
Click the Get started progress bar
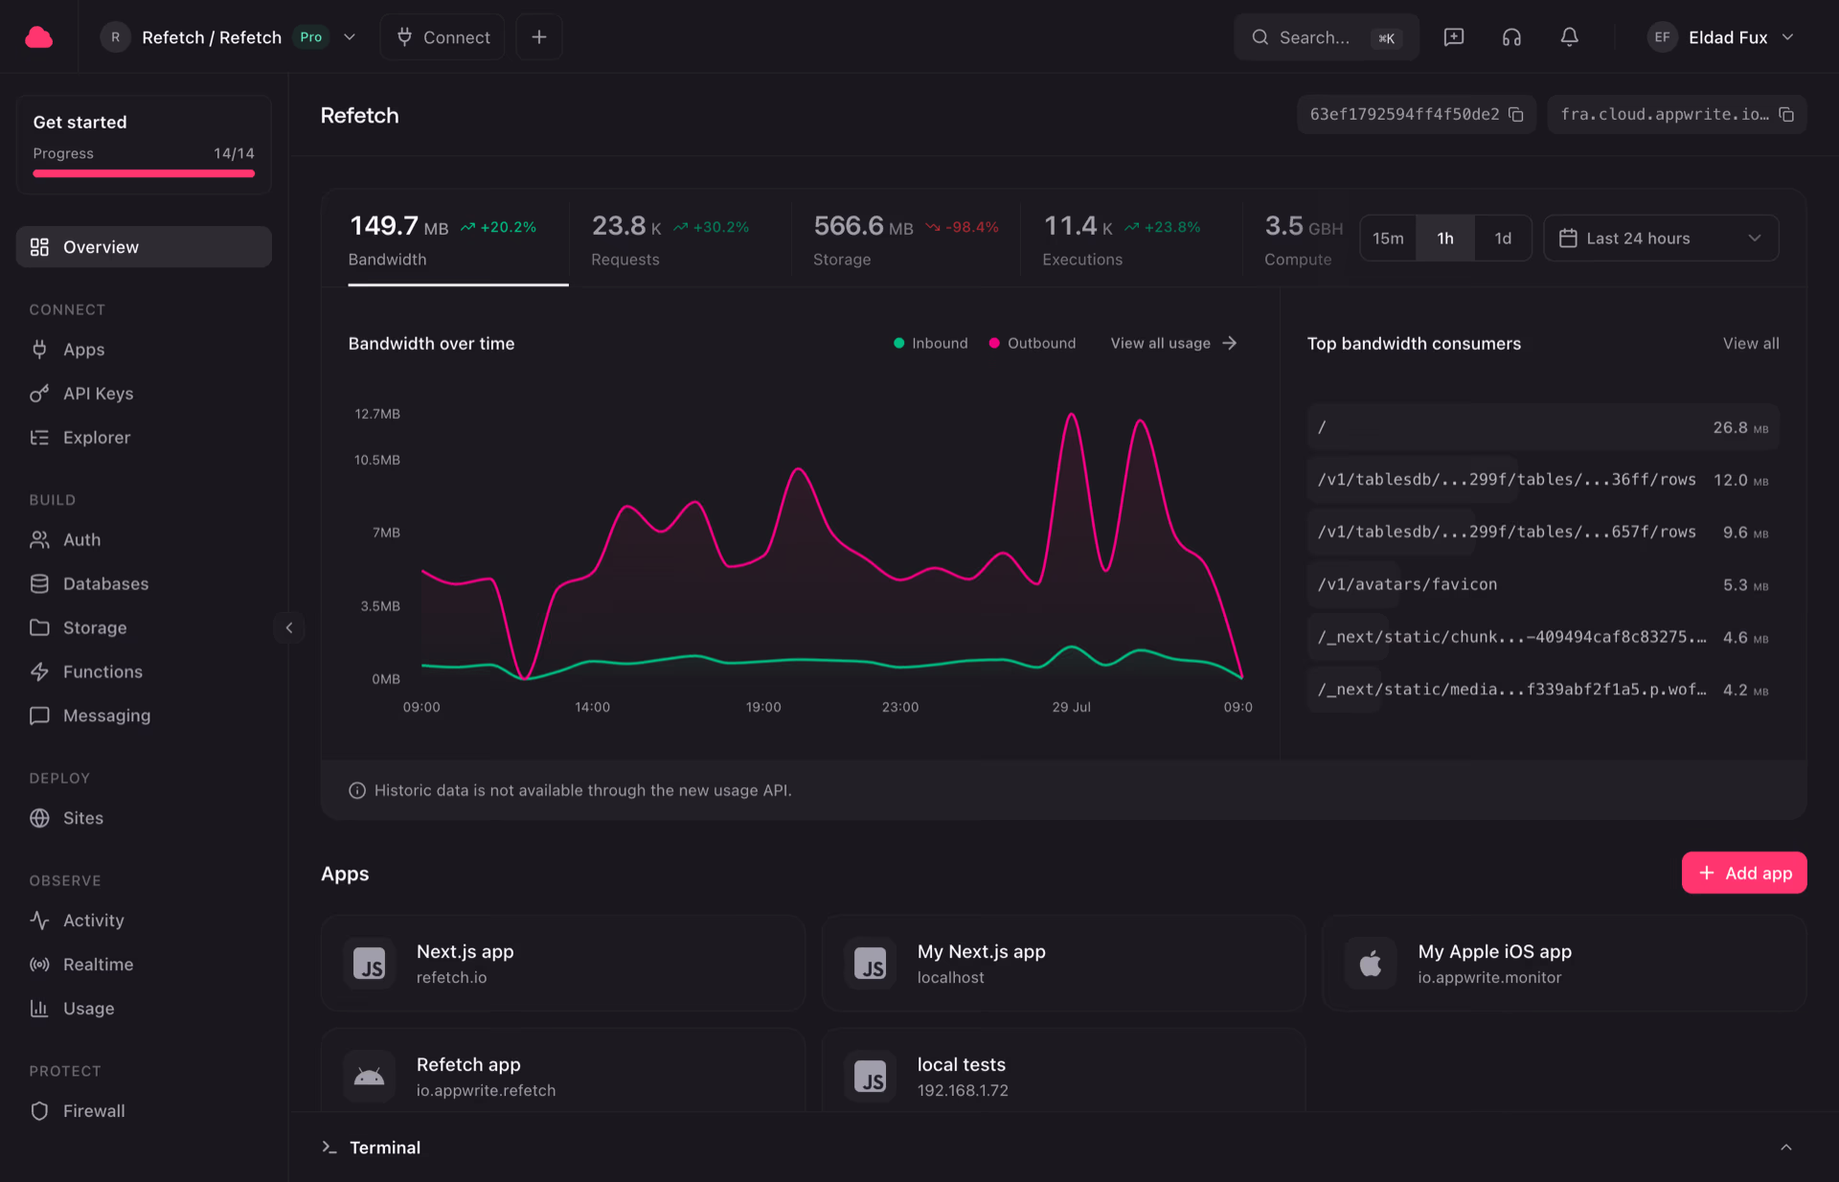(144, 173)
